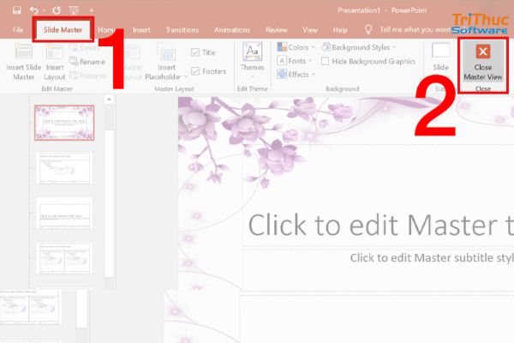Screen dimensions: 514x343
Task: Open the Colors dropdown
Action: tap(296, 47)
